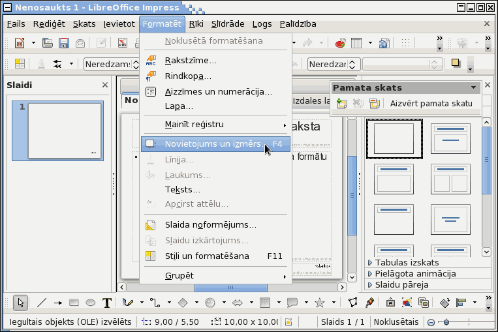
Task: Select the Connector tool
Action: 155,303
